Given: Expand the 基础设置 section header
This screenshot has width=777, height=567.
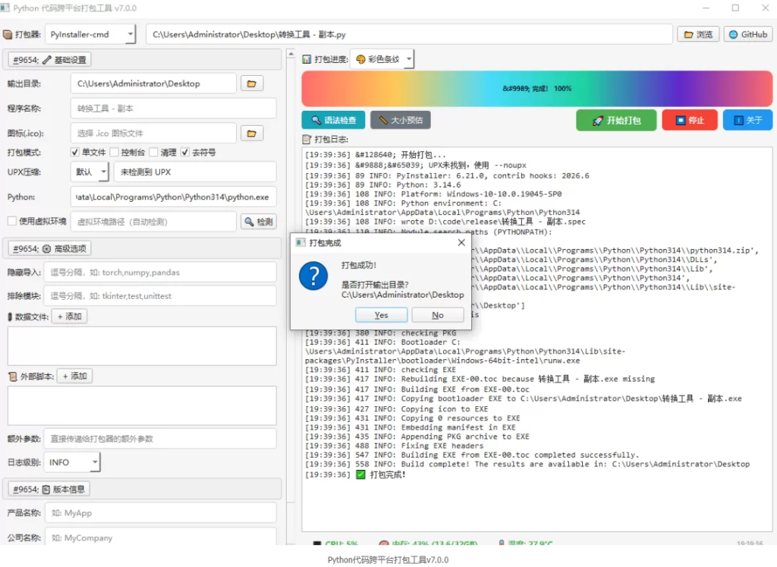Looking at the screenshot, I should pyautogui.click(x=49, y=60).
